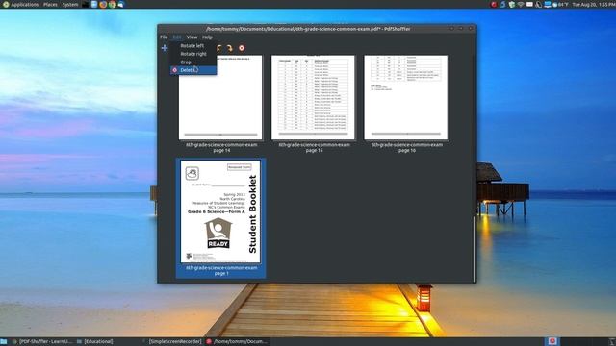Screen dimensions: 616x346
Task: Open the System menu in the top panel
Action: coord(70,4)
